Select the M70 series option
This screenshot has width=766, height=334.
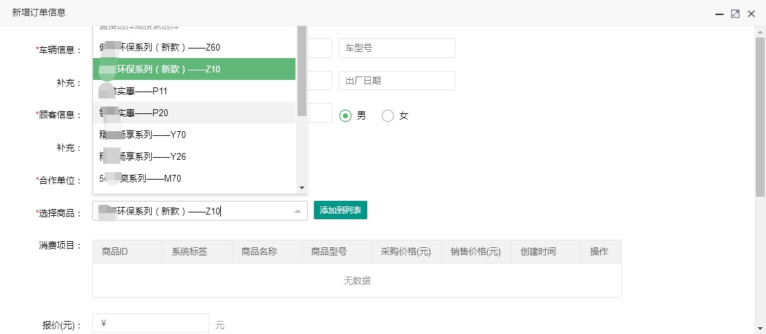tap(194, 178)
